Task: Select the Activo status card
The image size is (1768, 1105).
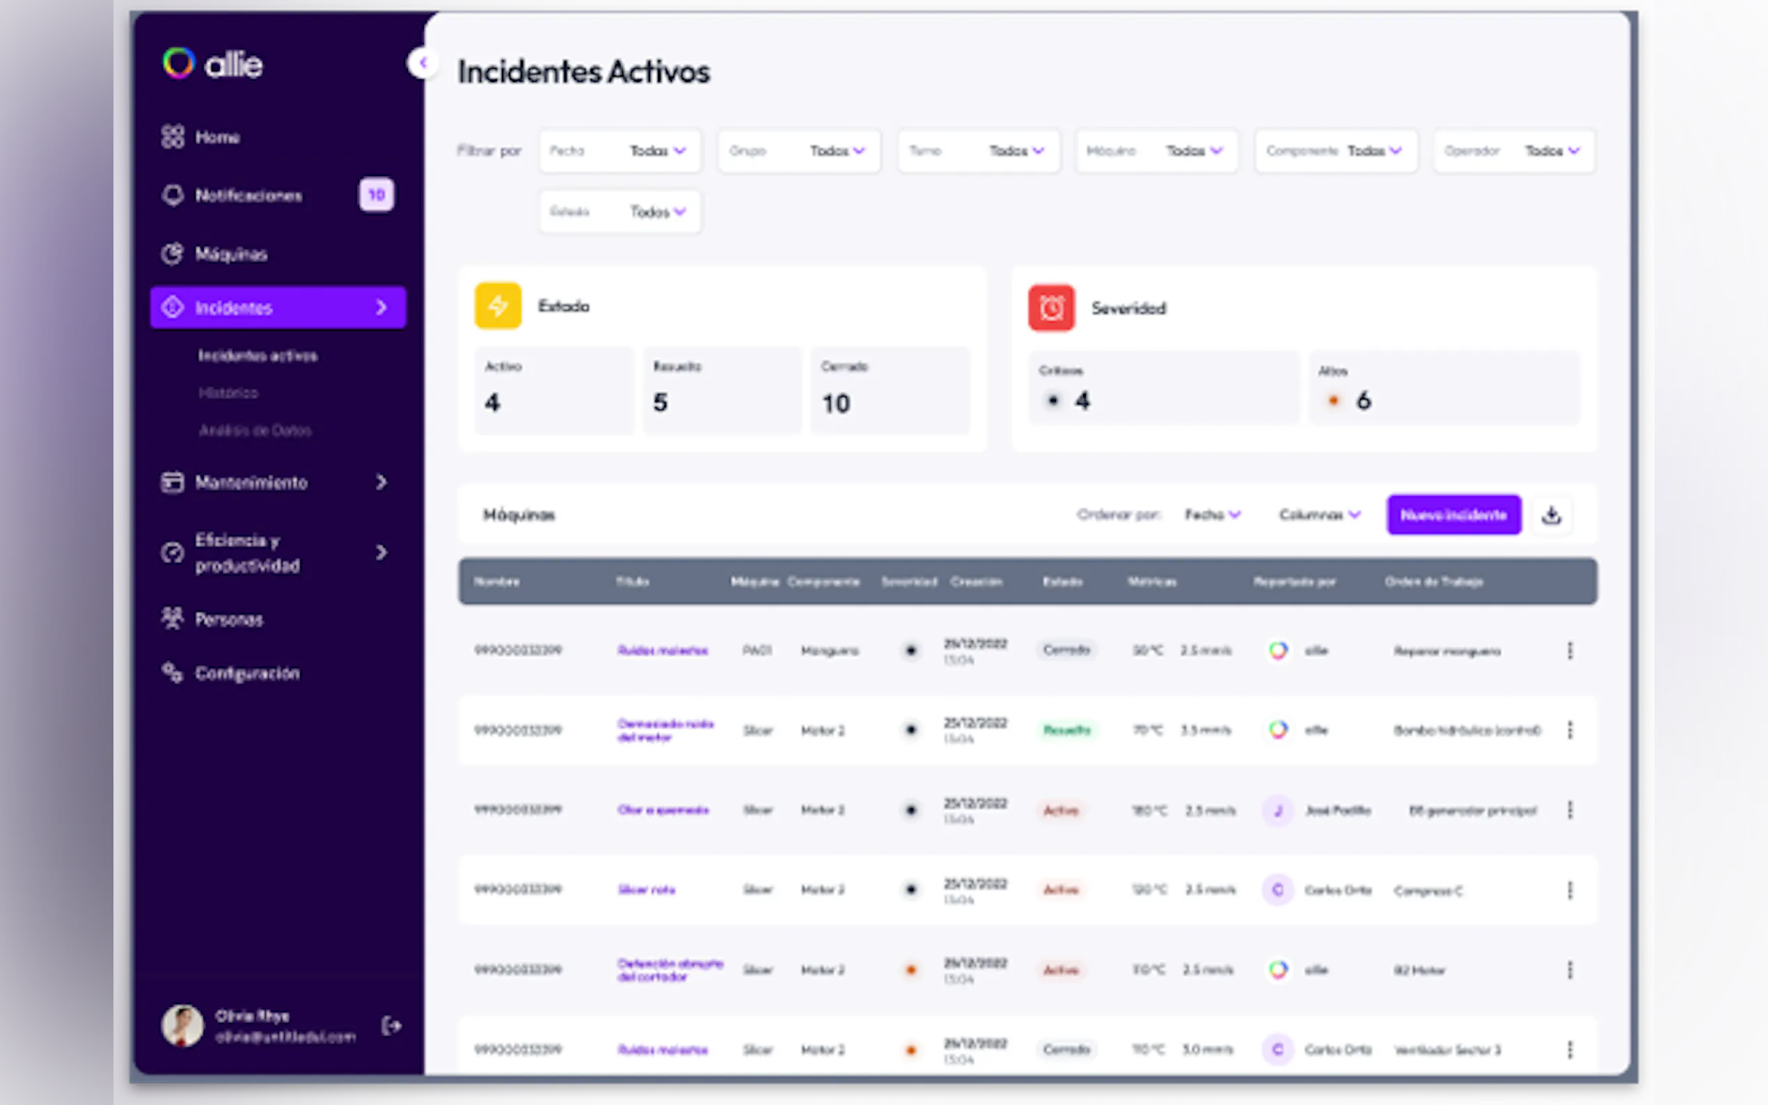Action: point(554,391)
